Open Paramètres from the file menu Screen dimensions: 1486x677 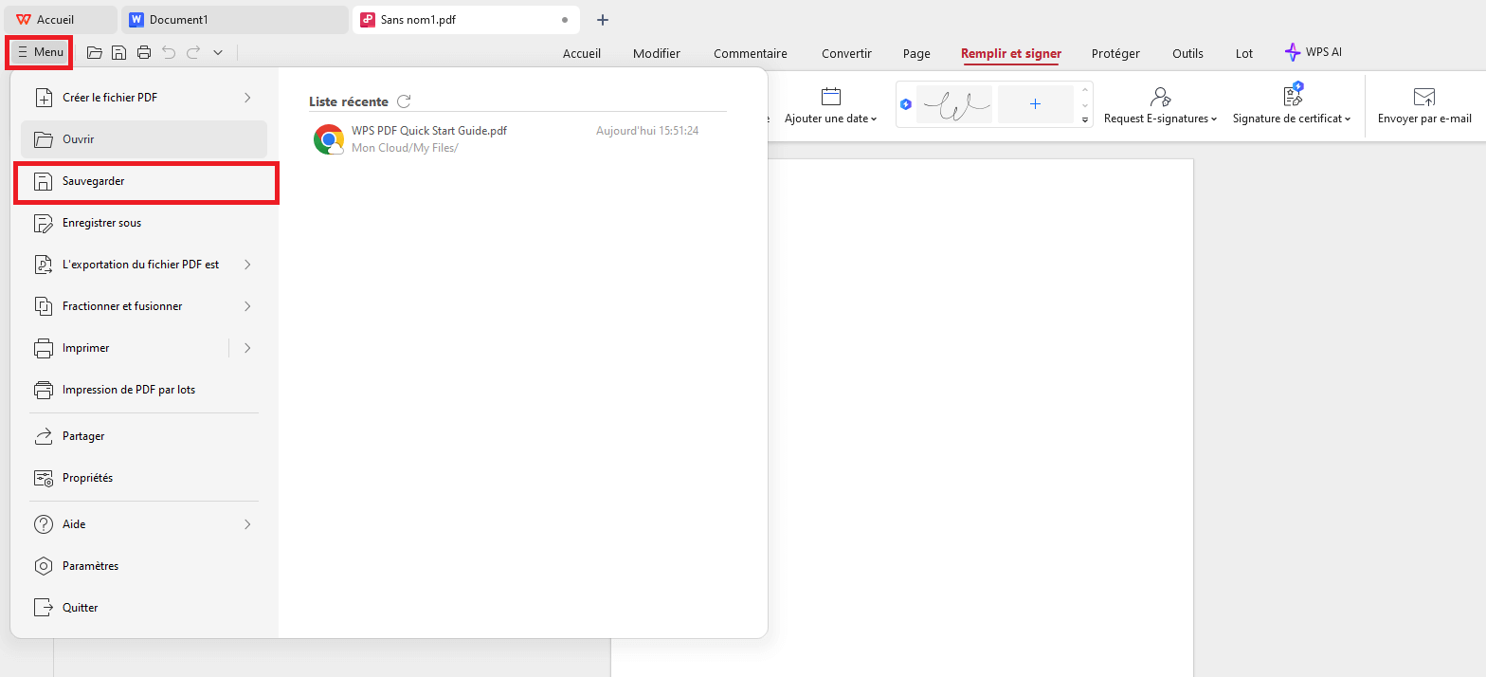[144, 566]
